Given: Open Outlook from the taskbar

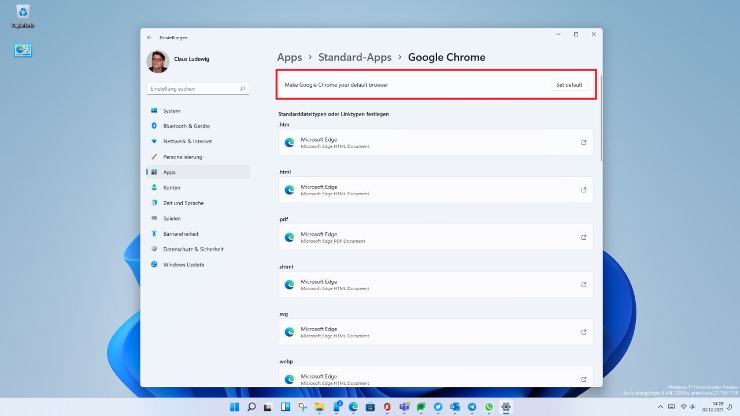Looking at the screenshot, I should 455,407.
